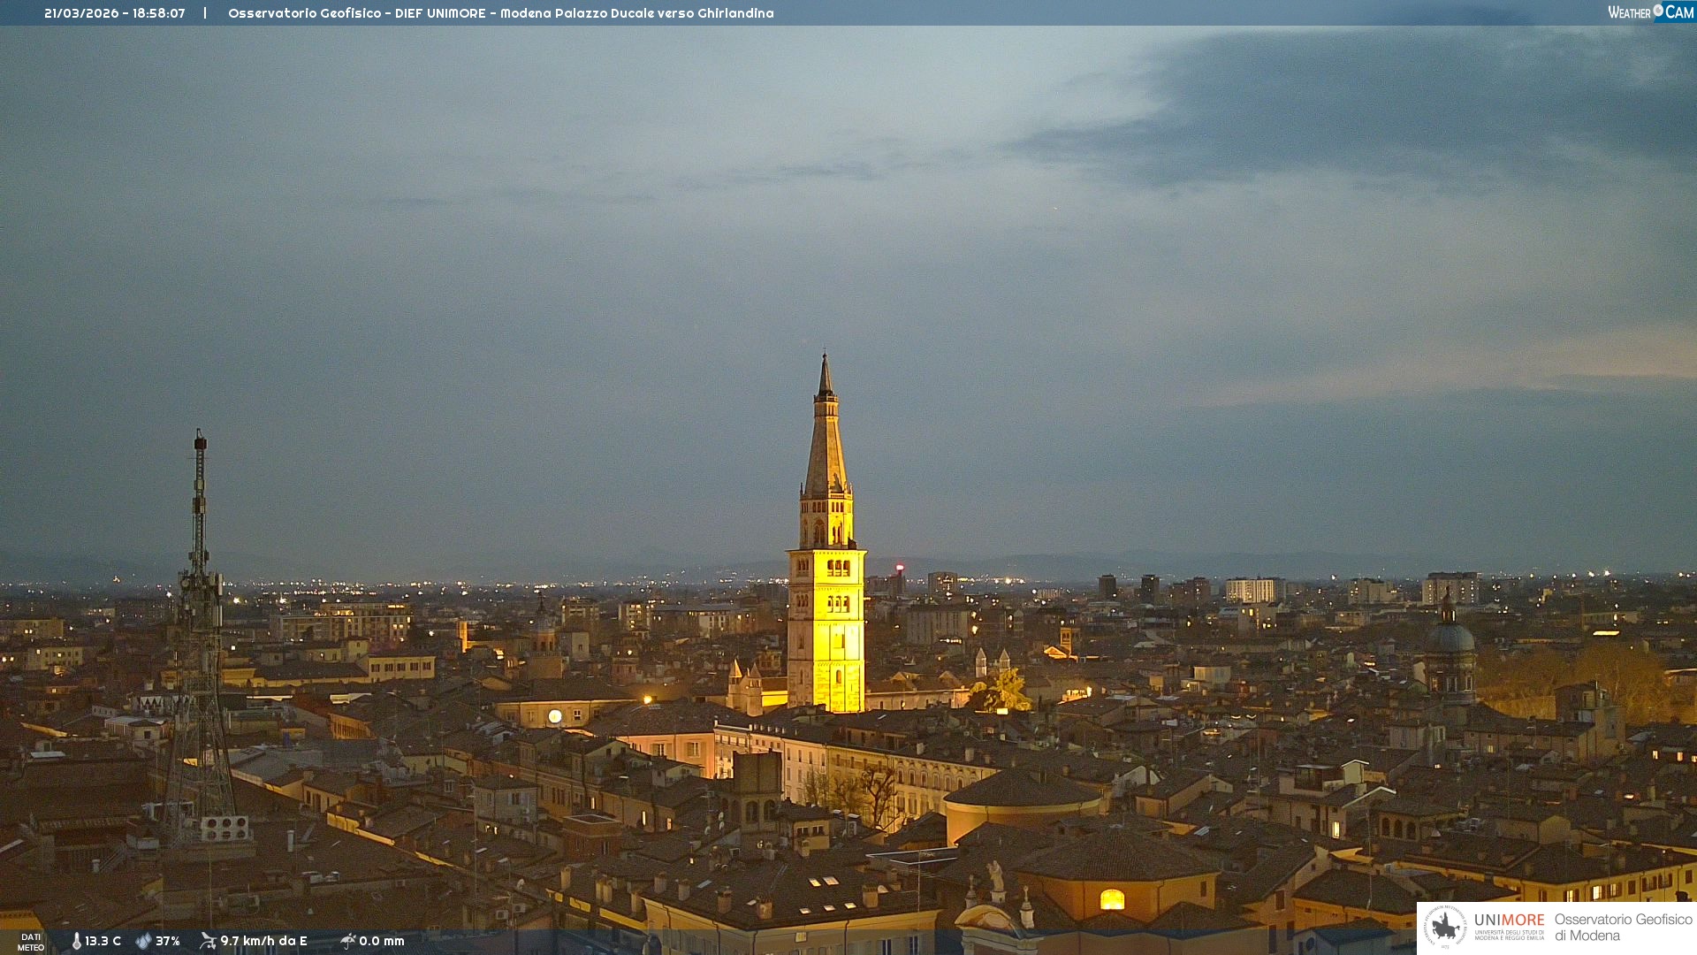Click the Osservatorio Geofisico di Modena text
This screenshot has height=955, width=1697.
(1623, 928)
